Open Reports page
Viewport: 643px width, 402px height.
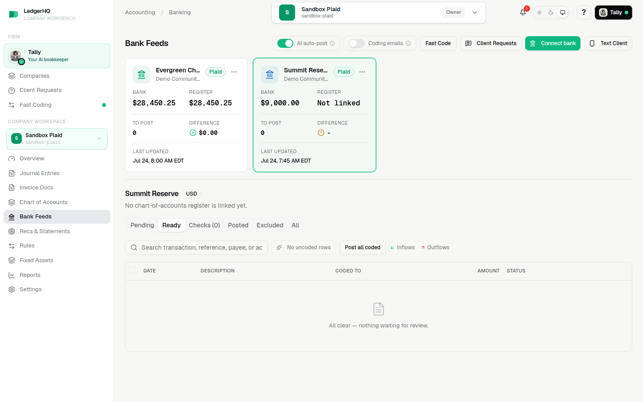57,275
